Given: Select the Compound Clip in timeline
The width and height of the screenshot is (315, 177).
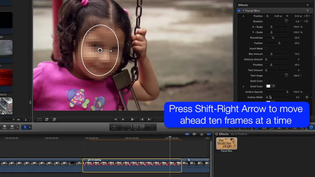Looking at the screenshot, I should pos(196,165).
